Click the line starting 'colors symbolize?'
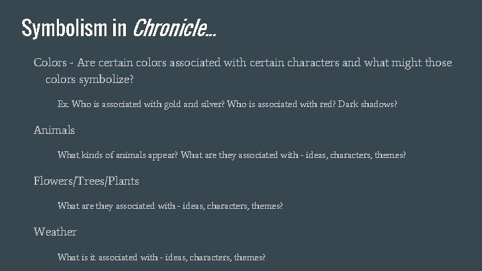Image resolution: width=482 pixels, height=271 pixels. 90,79
